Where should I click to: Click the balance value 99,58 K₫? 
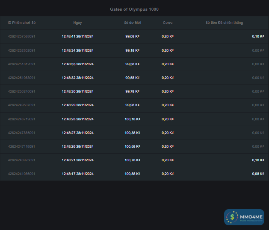coord(132,78)
